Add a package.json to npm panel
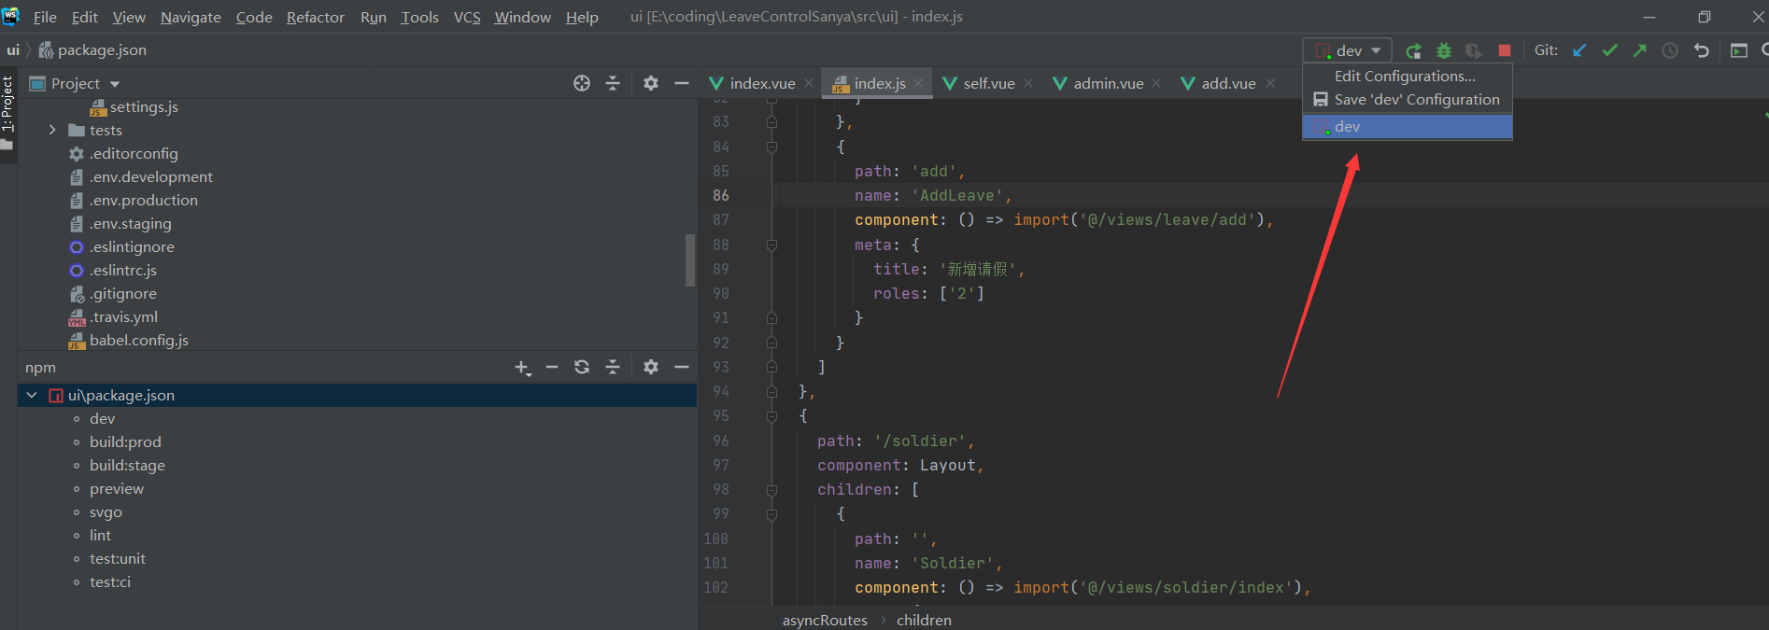The height and width of the screenshot is (630, 1769). point(523,368)
